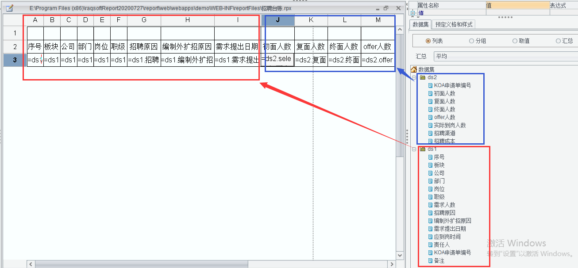Select cell with =ds1.招聘 expression
The image size is (578, 268).
click(144, 60)
